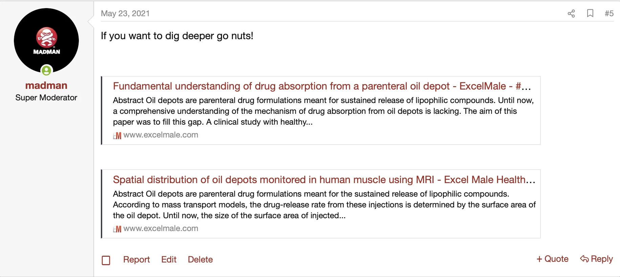This screenshot has height=277, width=620.
Task: Click the first link preview abstract text
Action: (323, 111)
